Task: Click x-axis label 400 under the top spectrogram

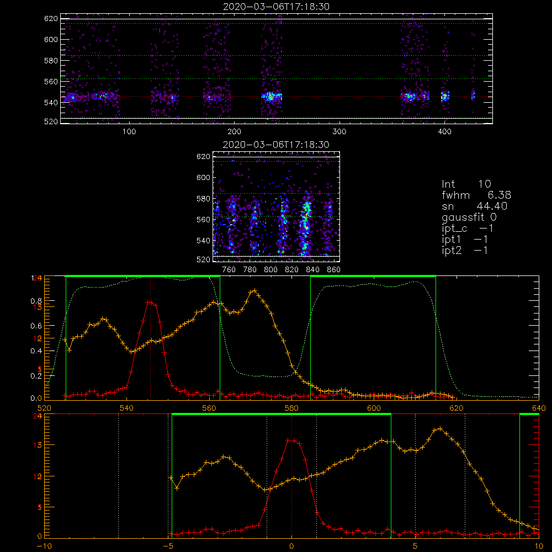Action: (444, 132)
